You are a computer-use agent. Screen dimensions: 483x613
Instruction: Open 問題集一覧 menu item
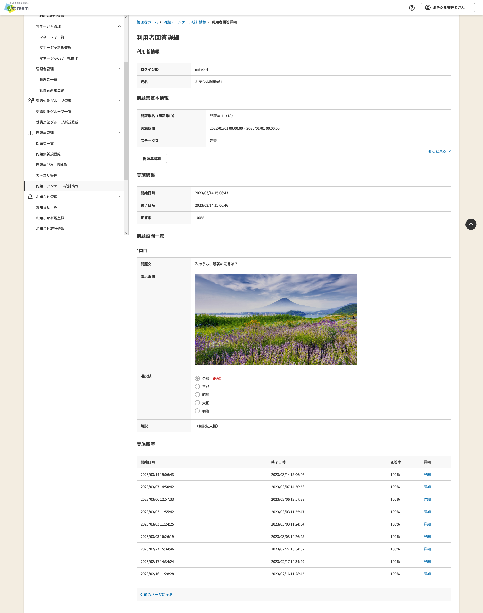click(45, 144)
